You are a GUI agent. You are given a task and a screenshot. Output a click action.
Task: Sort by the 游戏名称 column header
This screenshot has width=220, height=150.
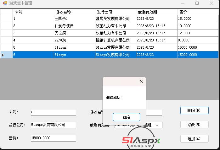(x=75, y=12)
